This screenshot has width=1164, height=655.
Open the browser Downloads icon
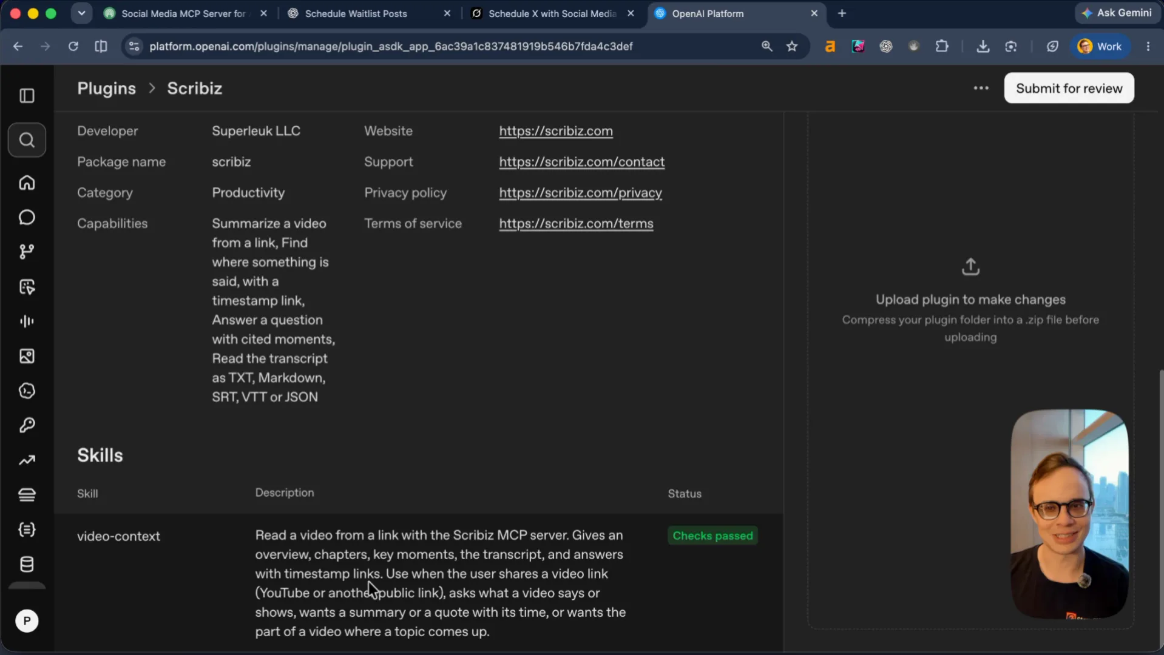983,46
